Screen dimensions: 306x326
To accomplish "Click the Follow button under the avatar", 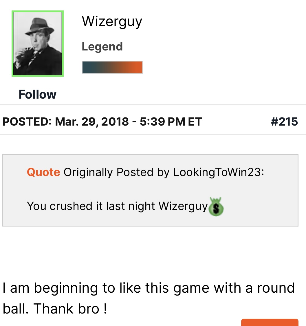I will tap(37, 95).
